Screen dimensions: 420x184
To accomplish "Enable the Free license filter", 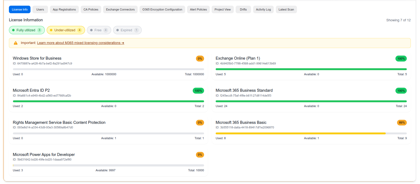I will [99, 30].
